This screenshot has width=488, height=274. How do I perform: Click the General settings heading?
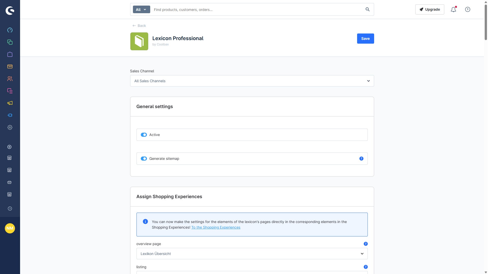tap(155, 107)
